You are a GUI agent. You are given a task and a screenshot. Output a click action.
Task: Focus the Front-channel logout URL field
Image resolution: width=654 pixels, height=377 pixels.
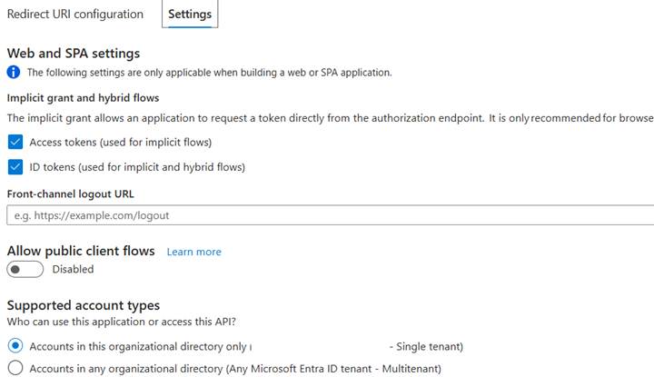327,215
